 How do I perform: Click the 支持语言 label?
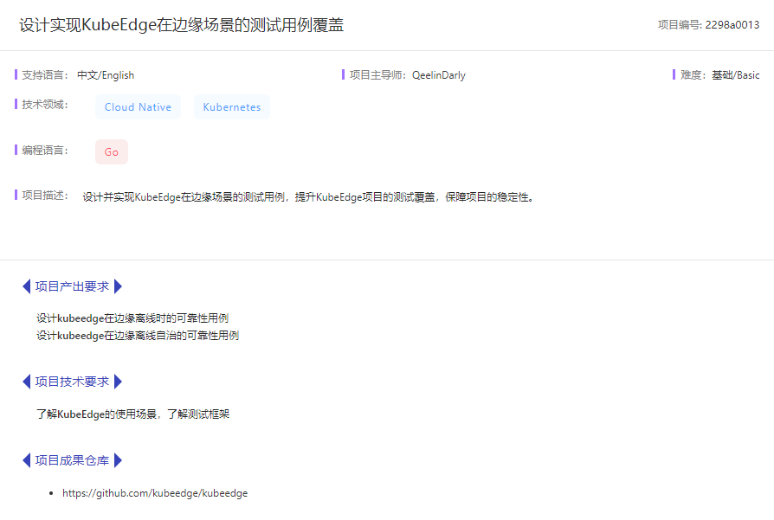[x=44, y=75]
